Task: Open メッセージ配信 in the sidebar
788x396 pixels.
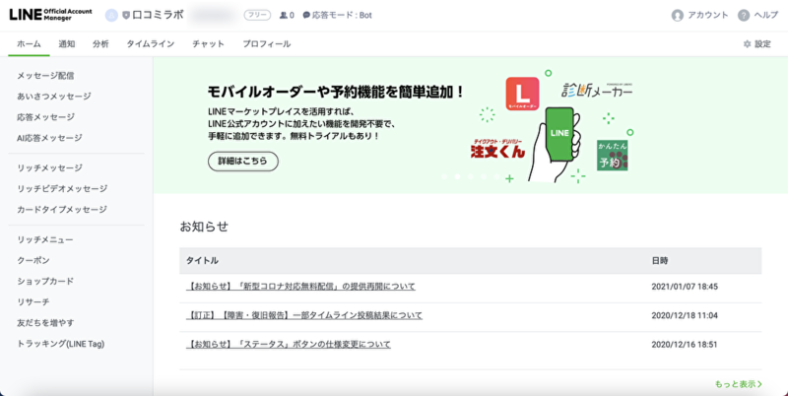Action: 45,76
